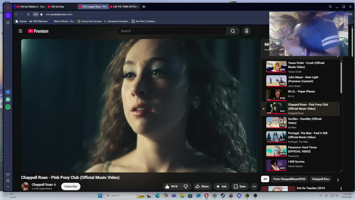This screenshot has height=200, width=355.
Task: Dislike the video with thumbs-down icon
Action: coord(186,186)
